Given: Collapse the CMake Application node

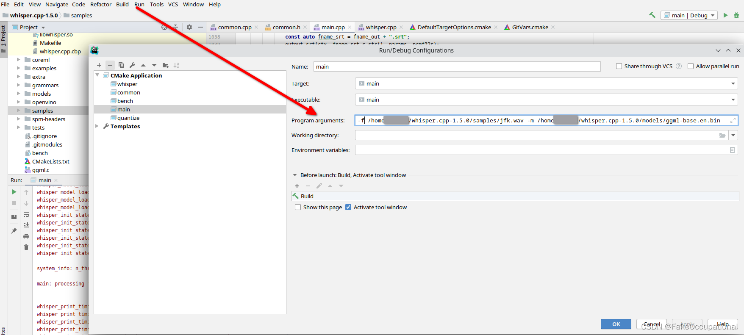Looking at the screenshot, I should [97, 75].
